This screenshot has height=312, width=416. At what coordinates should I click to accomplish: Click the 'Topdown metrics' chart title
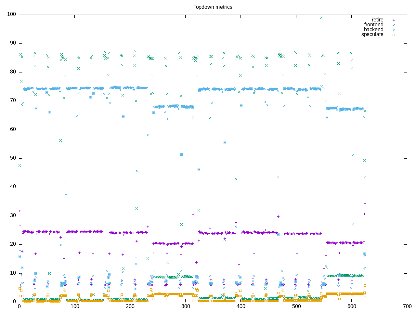point(213,7)
